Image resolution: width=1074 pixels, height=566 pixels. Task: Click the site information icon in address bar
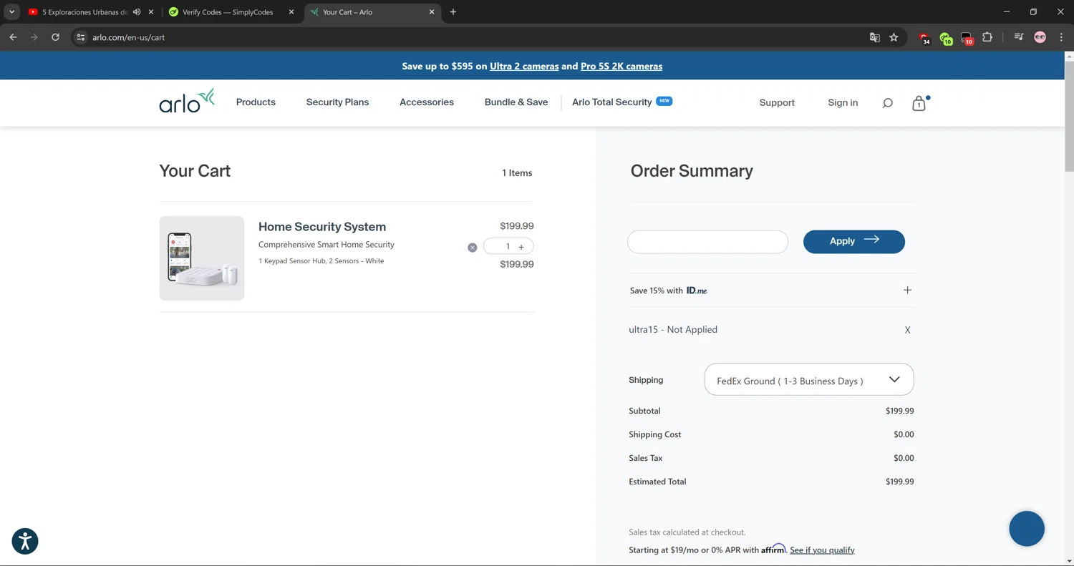[x=81, y=37]
